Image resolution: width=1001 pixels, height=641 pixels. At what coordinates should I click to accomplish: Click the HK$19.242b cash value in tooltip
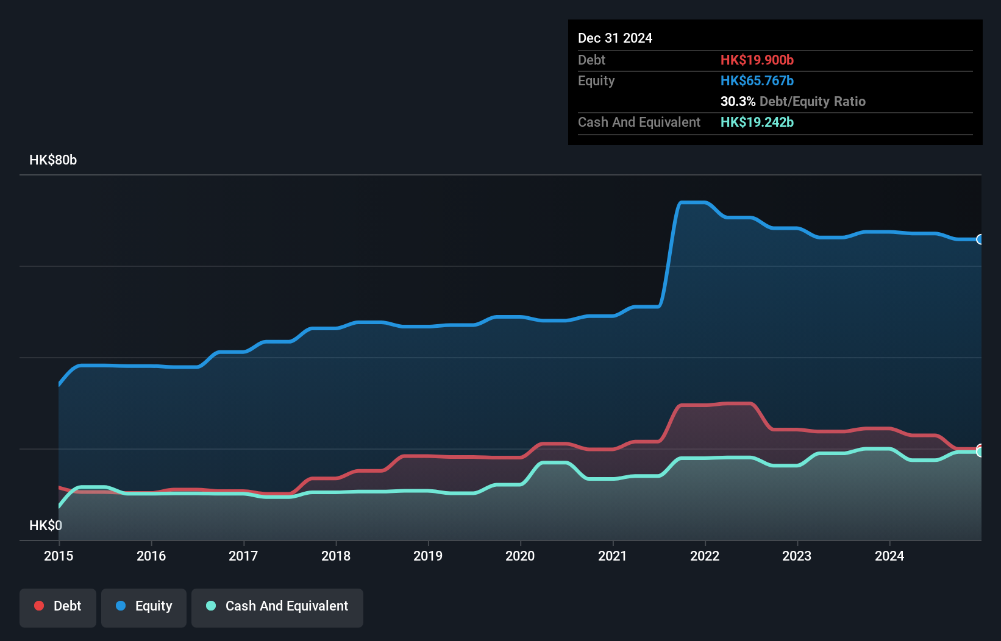click(757, 122)
